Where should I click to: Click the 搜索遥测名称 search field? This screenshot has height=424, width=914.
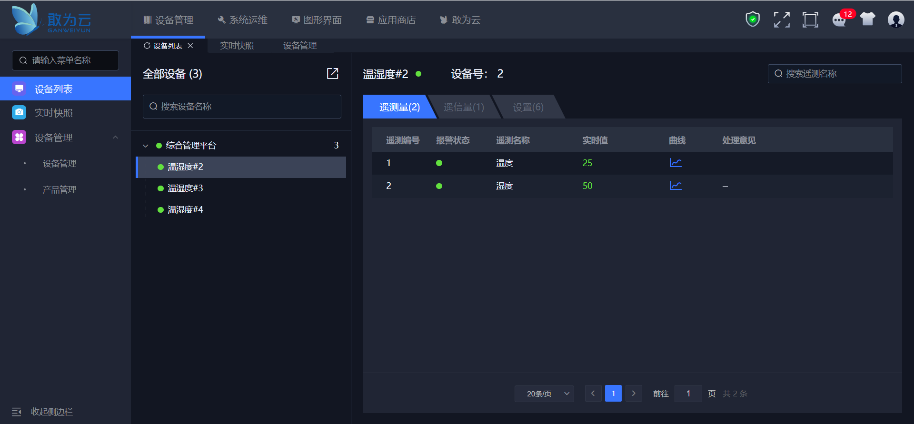coord(835,74)
